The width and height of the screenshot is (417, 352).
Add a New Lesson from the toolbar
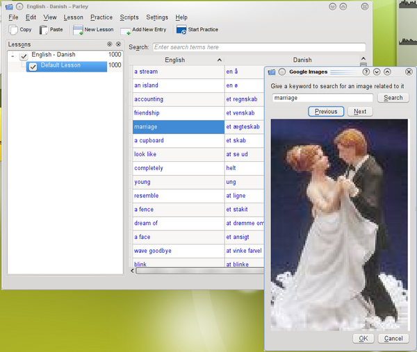pyautogui.click(x=78, y=30)
